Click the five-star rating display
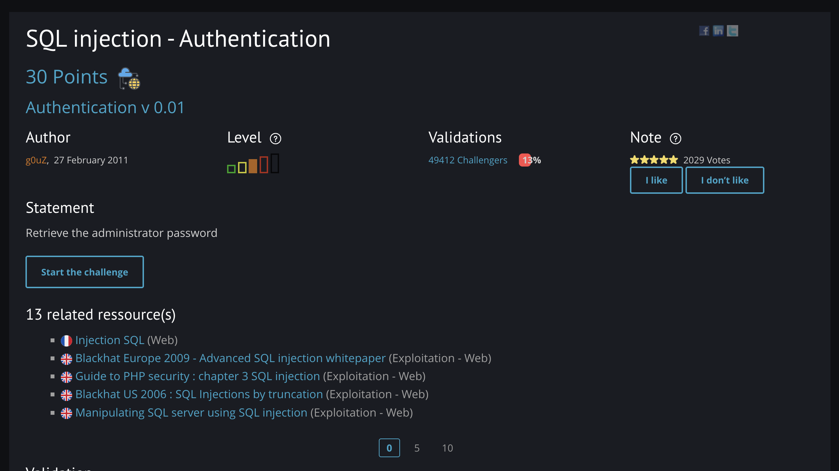839x471 pixels. (654, 160)
